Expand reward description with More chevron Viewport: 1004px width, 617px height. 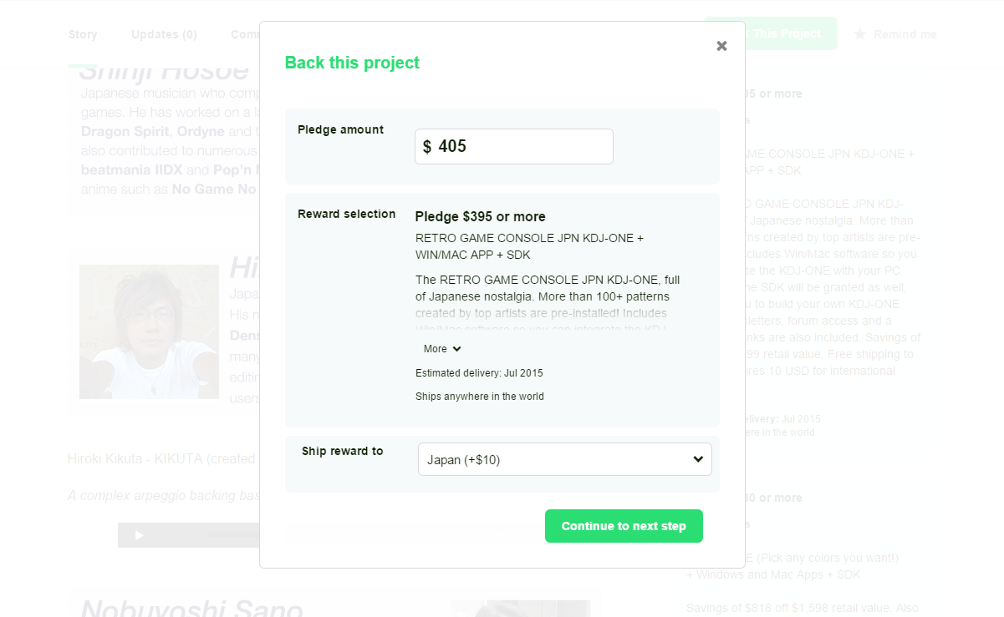pyautogui.click(x=442, y=349)
